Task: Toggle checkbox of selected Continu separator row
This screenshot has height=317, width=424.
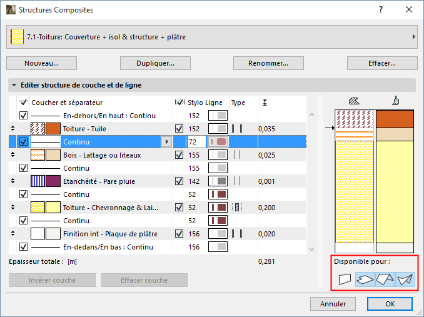Action: coord(24,141)
